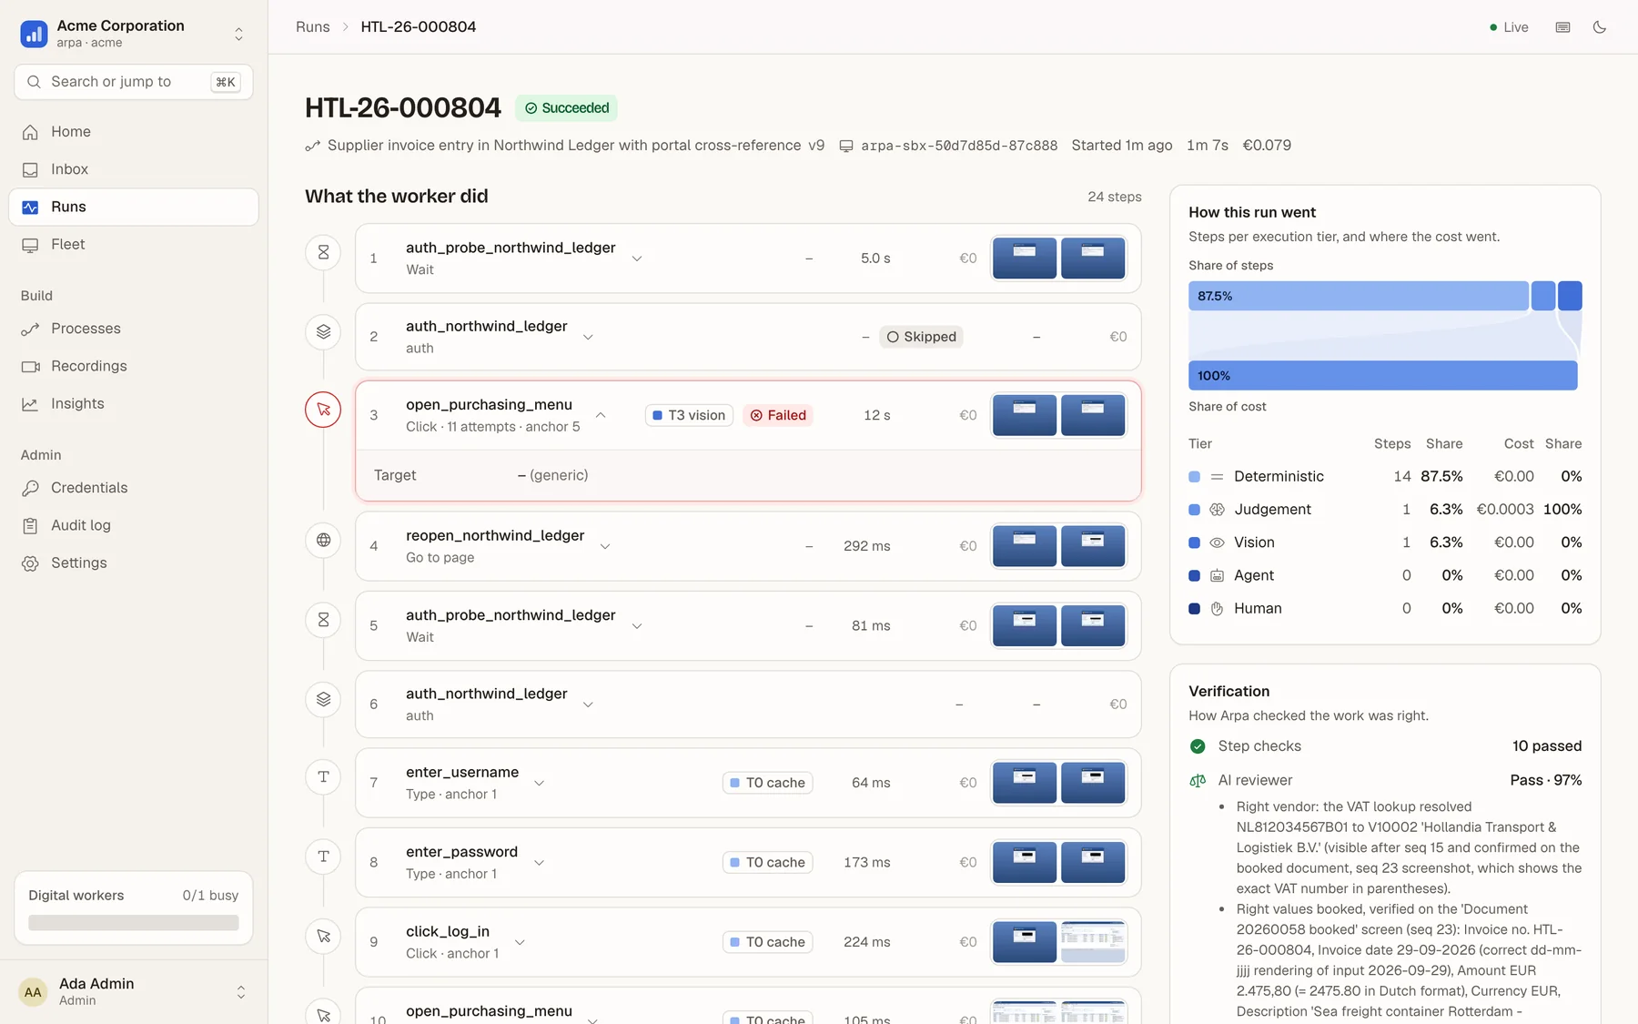Click the green Step checks checkmark icon
Image resolution: width=1638 pixels, height=1024 pixels.
tap(1198, 746)
